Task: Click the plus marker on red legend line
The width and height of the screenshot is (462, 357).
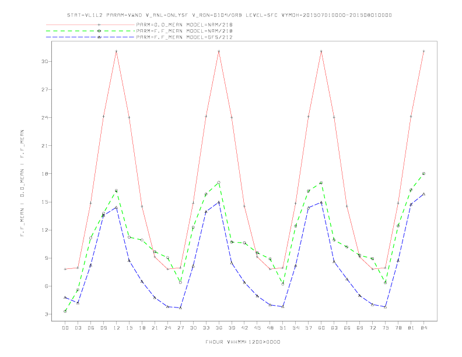Action: [99, 24]
